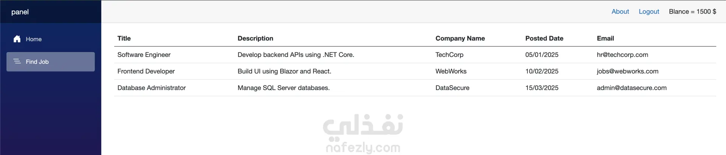Select the Frontend Developer job row

[146, 71]
